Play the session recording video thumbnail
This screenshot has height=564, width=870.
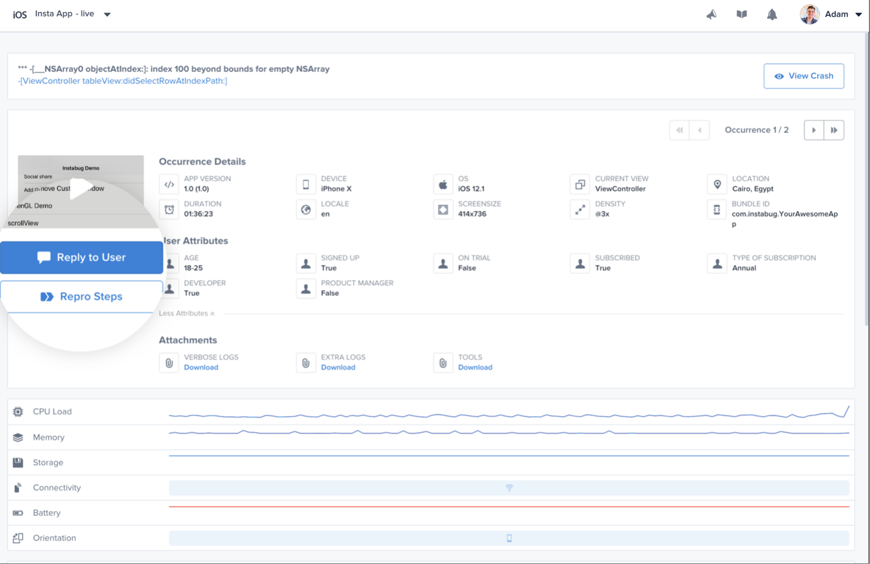[x=80, y=189]
